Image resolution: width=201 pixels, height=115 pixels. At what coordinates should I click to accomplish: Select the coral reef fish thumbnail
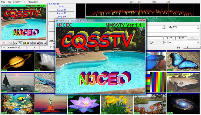(x=18, y=104)
